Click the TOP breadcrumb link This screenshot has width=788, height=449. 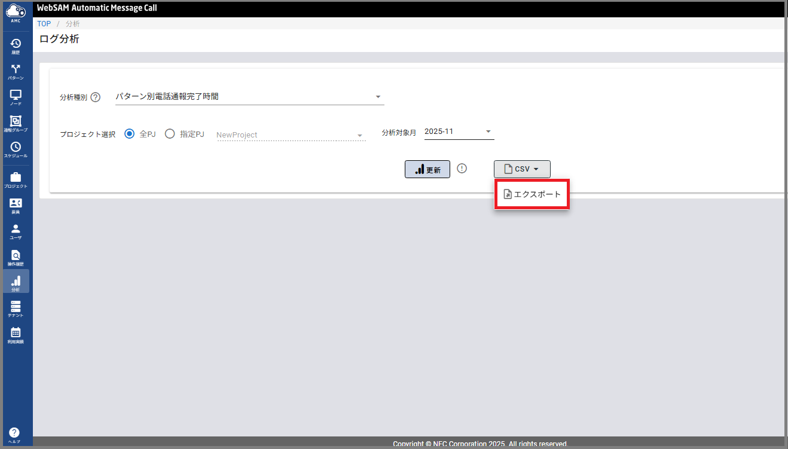pyautogui.click(x=44, y=24)
